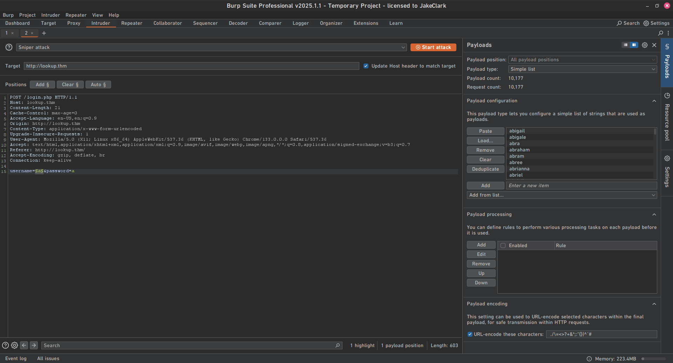This screenshot has width=673, height=363.
Task: Click the memory info icon in status bar
Action: click(x=589, y=358)
